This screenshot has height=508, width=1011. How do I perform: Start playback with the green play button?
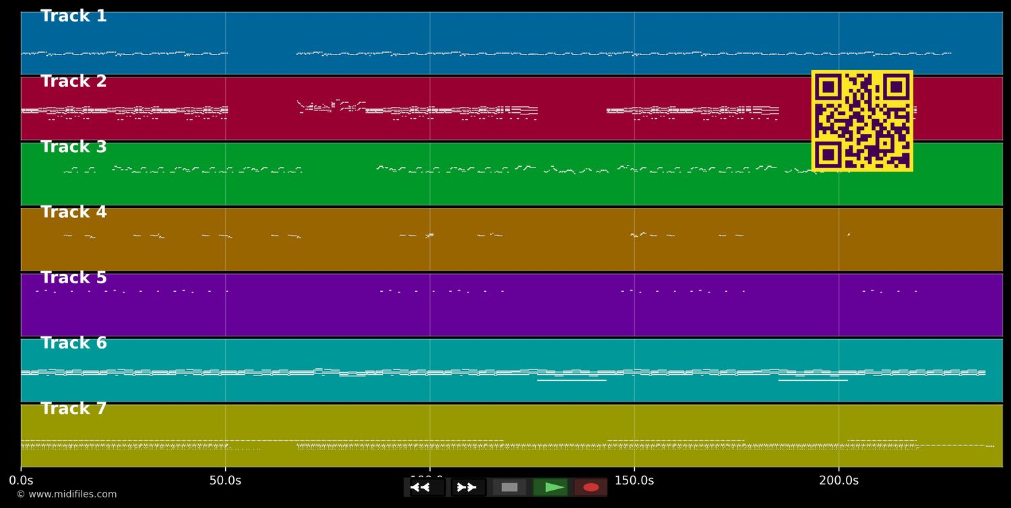[551, 487]
